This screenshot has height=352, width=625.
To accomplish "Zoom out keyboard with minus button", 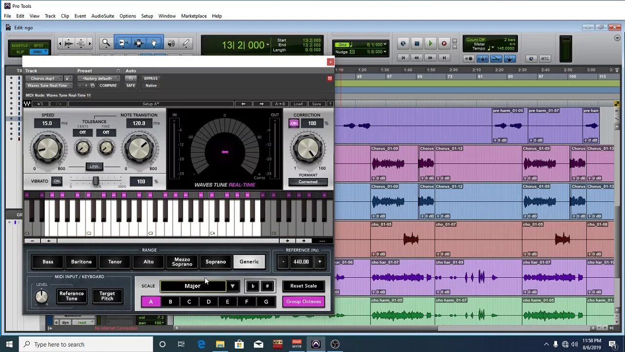I will [x=32, y=241].
